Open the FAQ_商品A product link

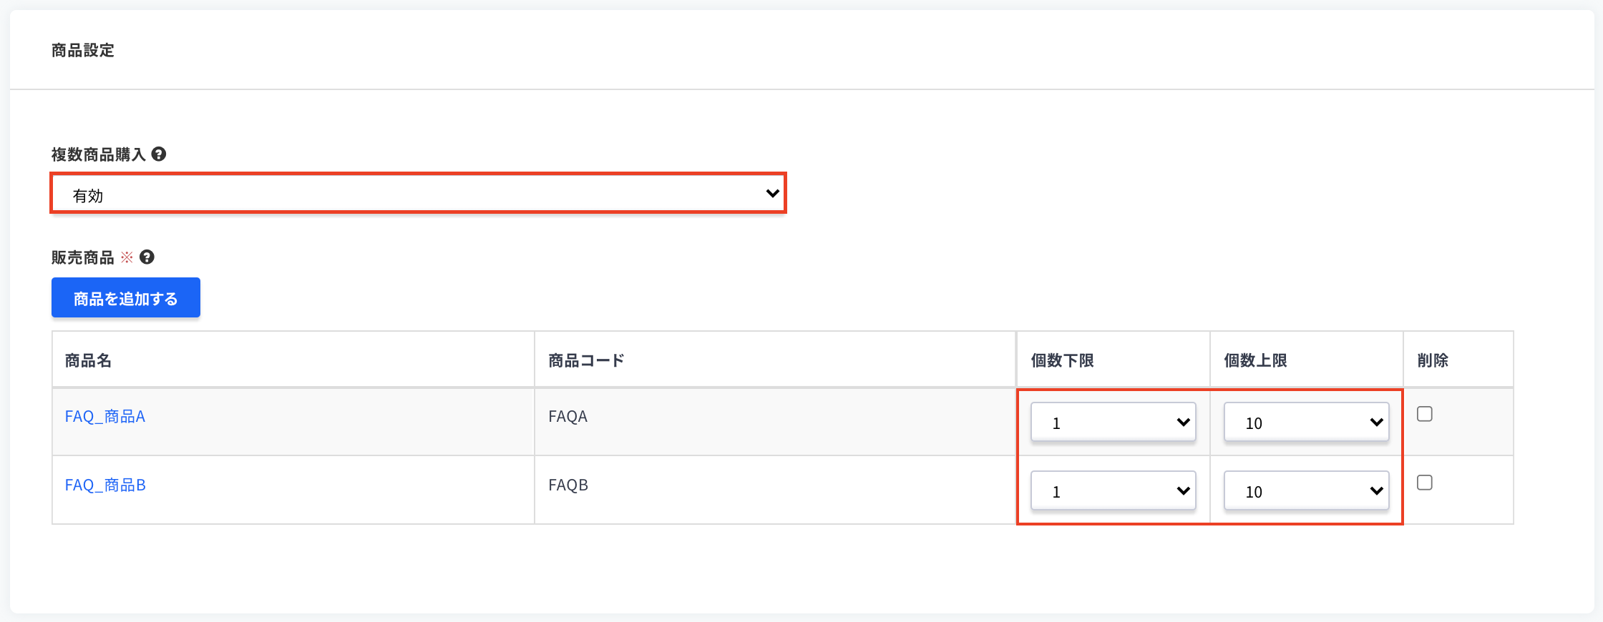[105, 416]
